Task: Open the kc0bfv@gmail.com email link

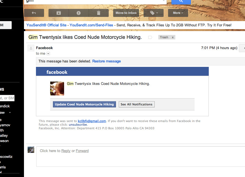Action: [92, 121]
